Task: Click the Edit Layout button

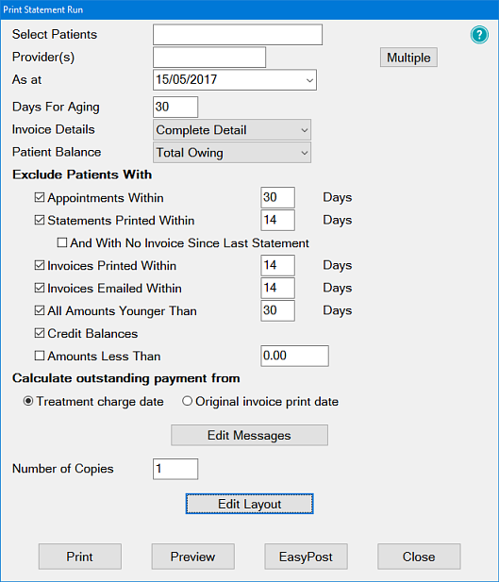Action: pos(249,504)
